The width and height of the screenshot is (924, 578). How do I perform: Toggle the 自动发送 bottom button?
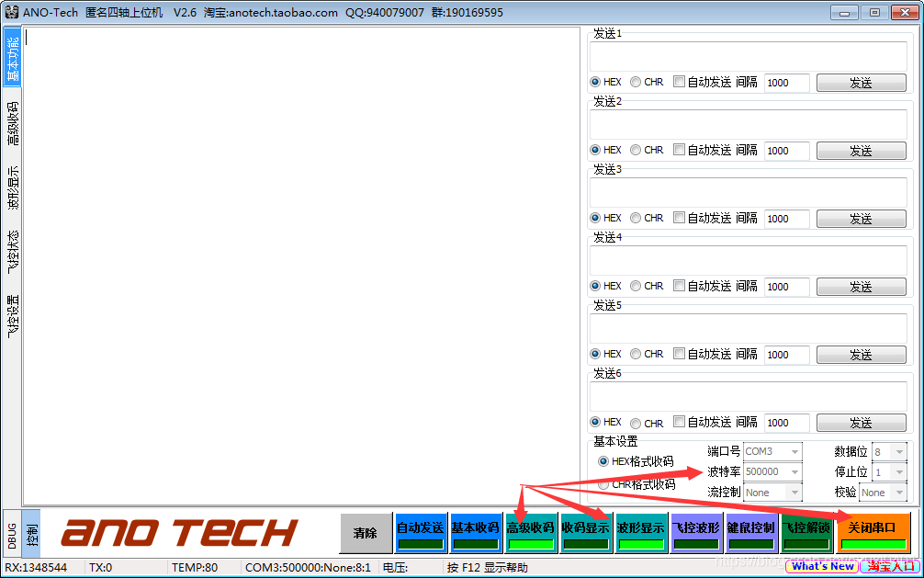pos(420,533)
